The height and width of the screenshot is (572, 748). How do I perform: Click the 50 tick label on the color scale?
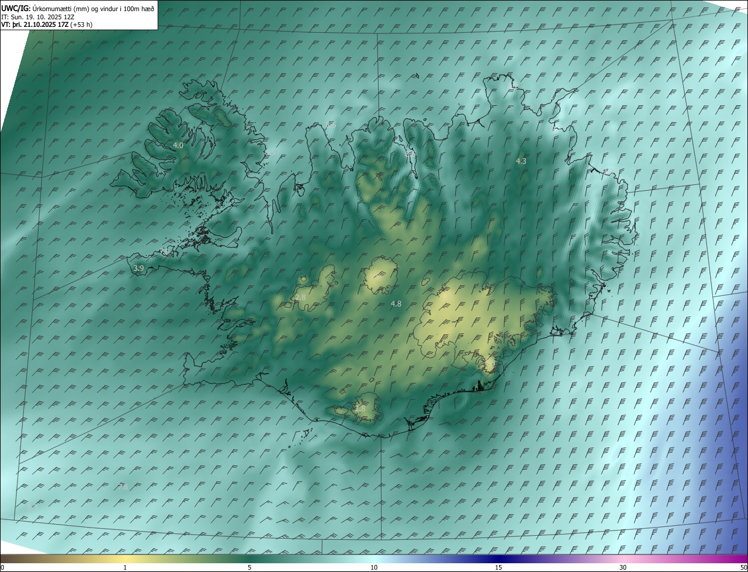pos(743,567)
